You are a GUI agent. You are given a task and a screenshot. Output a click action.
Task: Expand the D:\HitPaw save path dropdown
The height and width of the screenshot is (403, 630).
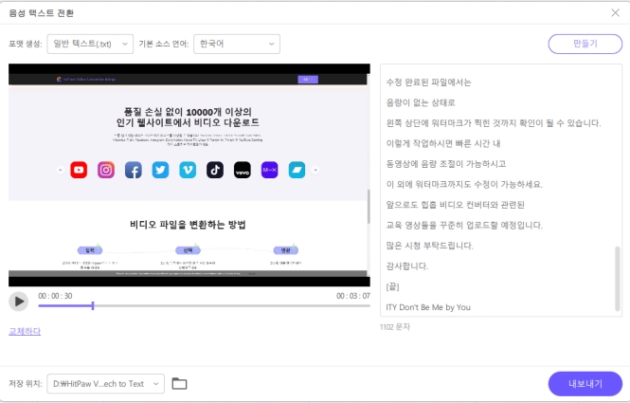[x=106, y=384]
